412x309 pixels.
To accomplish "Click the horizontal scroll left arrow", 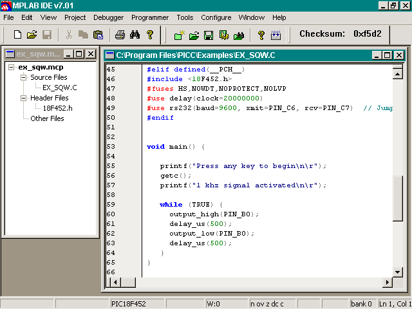I will coord(115,283).
